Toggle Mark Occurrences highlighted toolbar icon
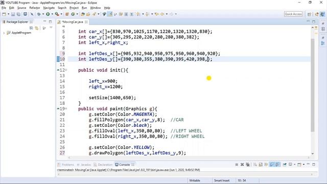This screenshot has height=184, width=327. (x=110, y=14)
